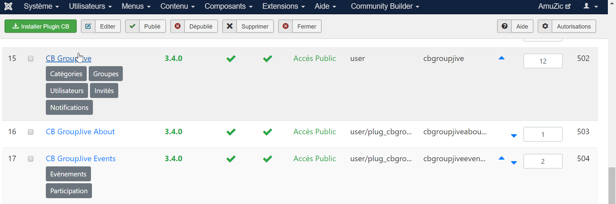
Task: Click the Joomla logo icon
Action: pos(8,6)
